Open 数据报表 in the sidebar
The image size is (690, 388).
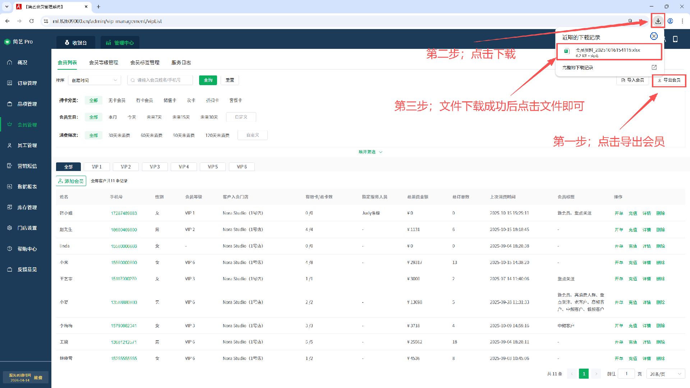pyautogui.click(x=27, y=187)
